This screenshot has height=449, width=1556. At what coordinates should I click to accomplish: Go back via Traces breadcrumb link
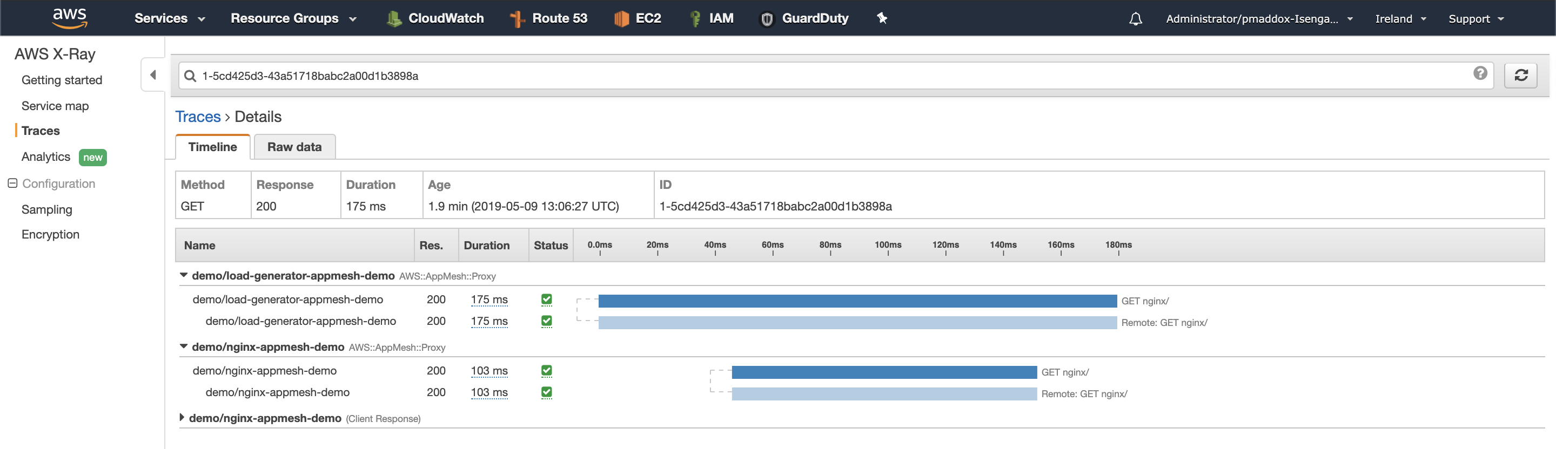[x=198, y=117]
